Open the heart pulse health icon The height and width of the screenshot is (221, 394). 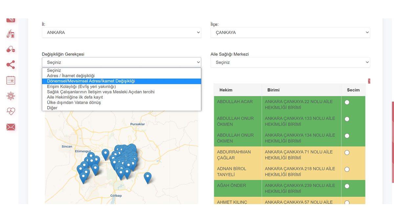(x=11, y=111)
